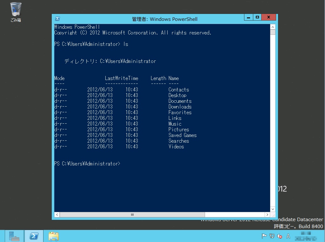Click the 'Contacts' directory name
The height and width of the screenshot is (242, 325).
pyautogui.click(x=179, y=90)
